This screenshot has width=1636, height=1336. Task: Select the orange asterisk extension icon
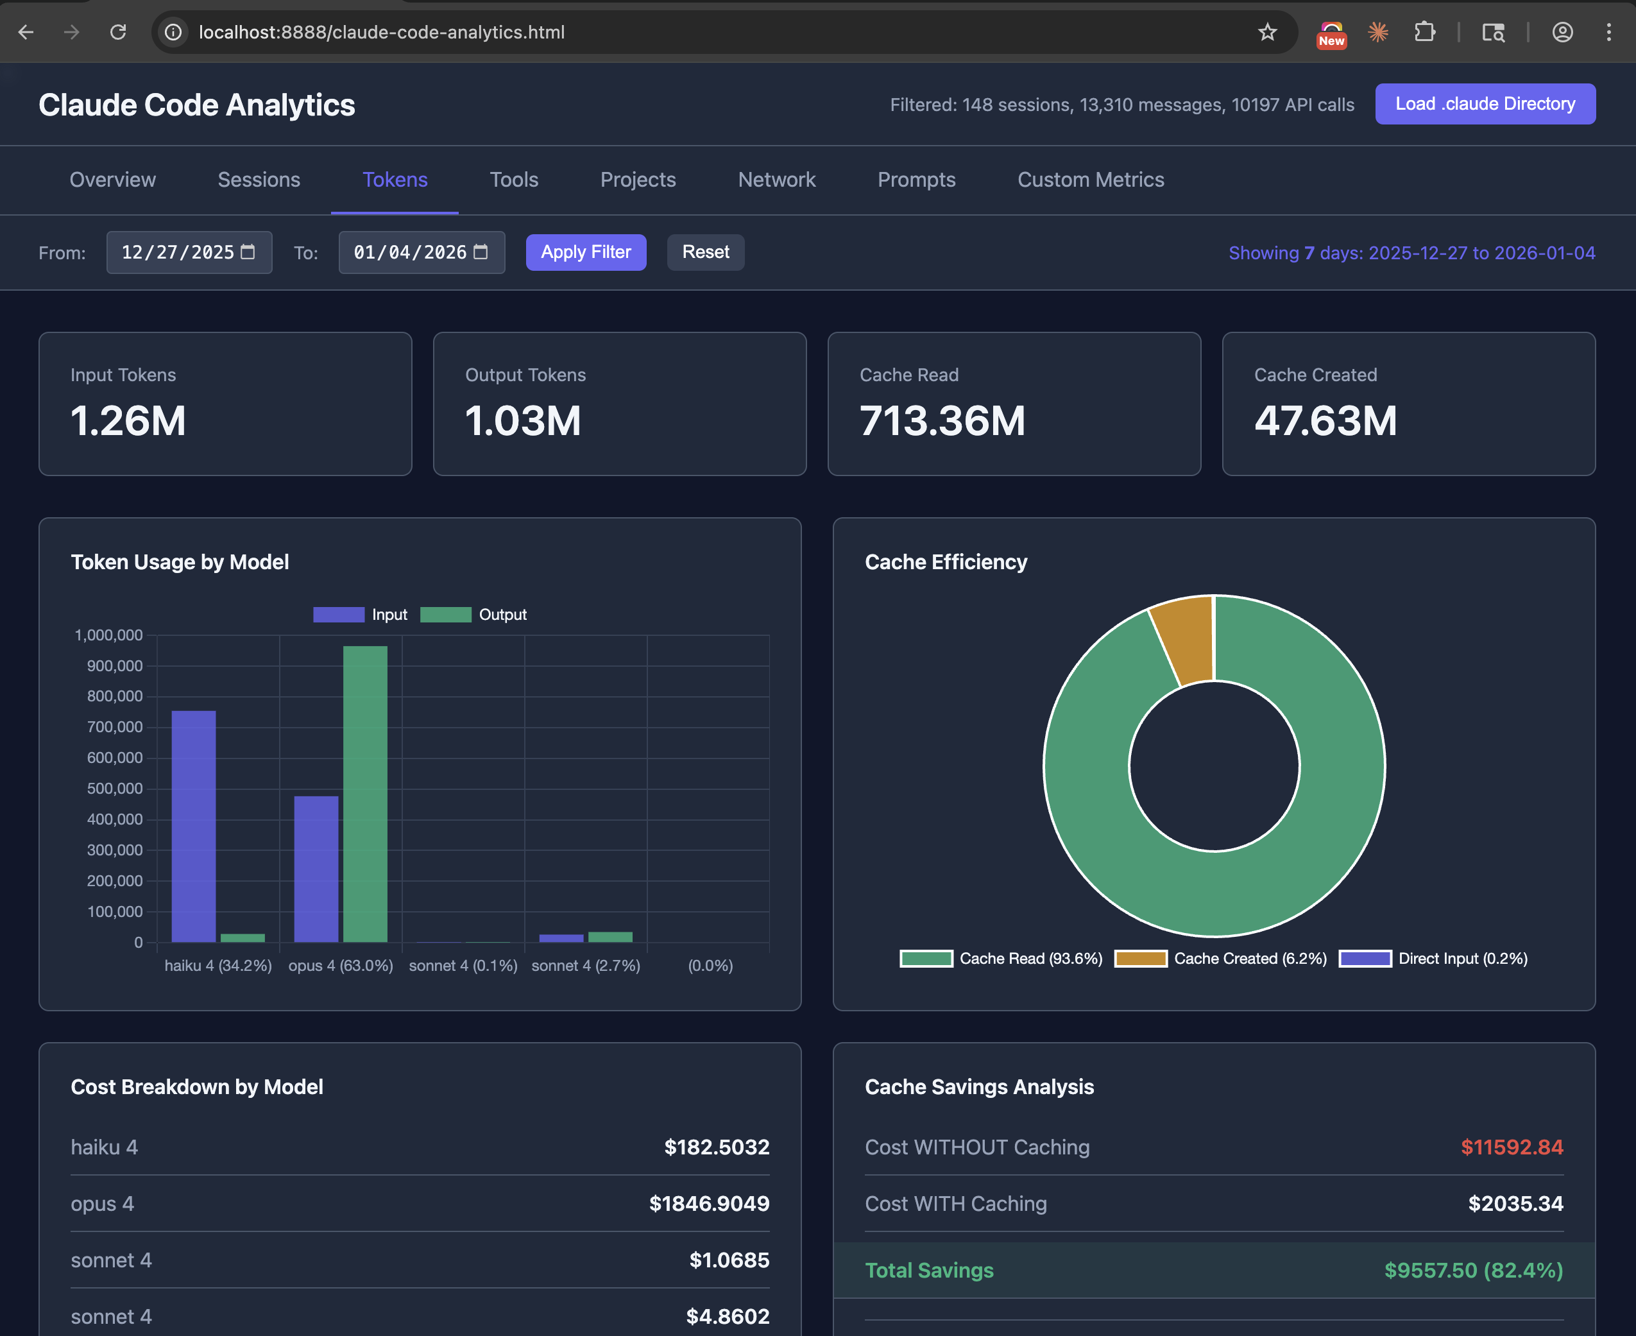(1377, 31)
